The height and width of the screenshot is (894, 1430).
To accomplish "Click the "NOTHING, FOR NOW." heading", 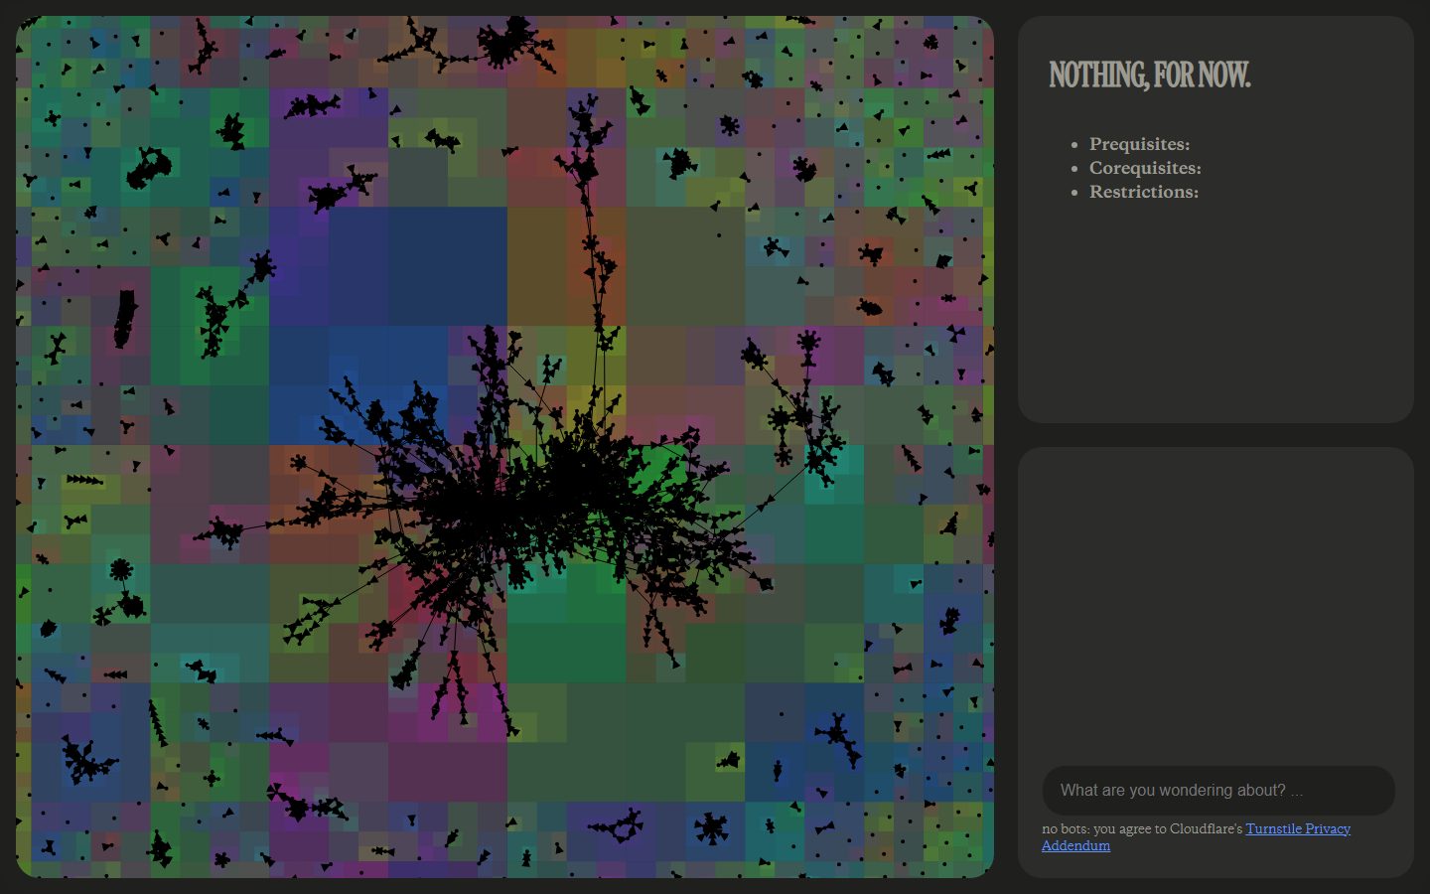I will pos(1150,75).
